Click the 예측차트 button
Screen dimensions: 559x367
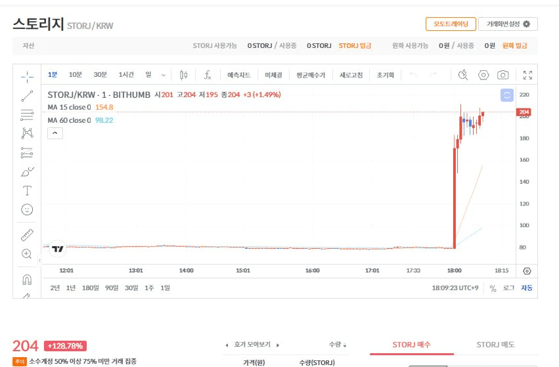click(239, 75)
